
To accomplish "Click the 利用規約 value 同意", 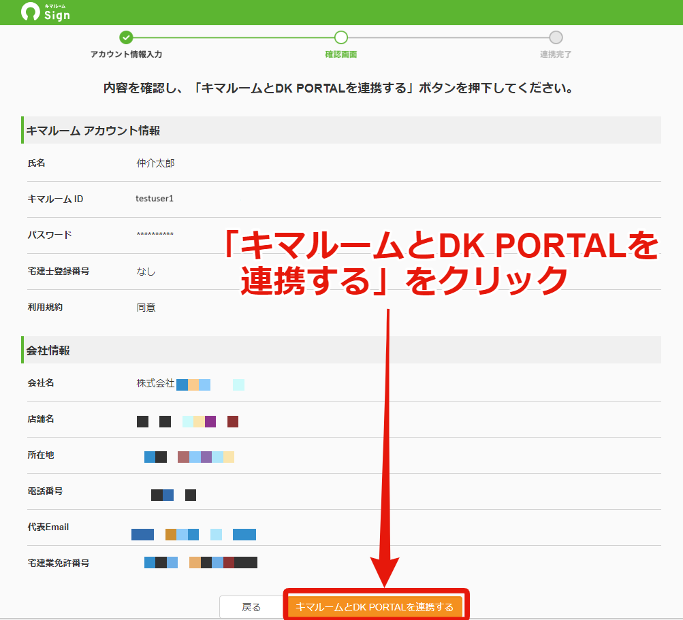I will [146, 308].
